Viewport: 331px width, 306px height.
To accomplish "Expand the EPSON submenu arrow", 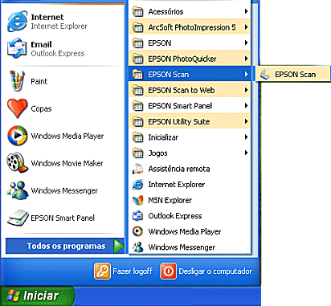I will 246,43.
